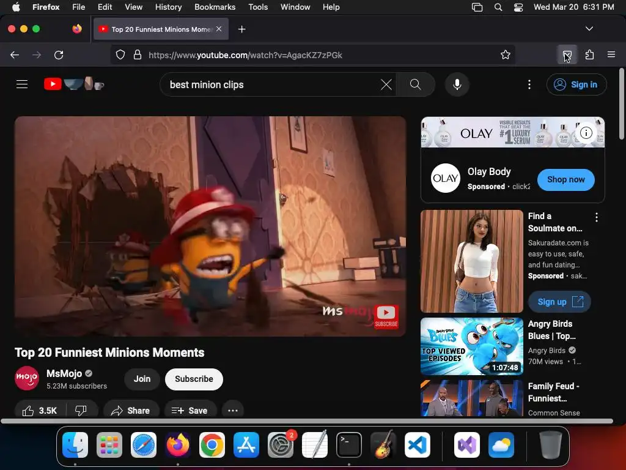Select the Top 20 Funniest Minions tab

click(x=161, y=29)
